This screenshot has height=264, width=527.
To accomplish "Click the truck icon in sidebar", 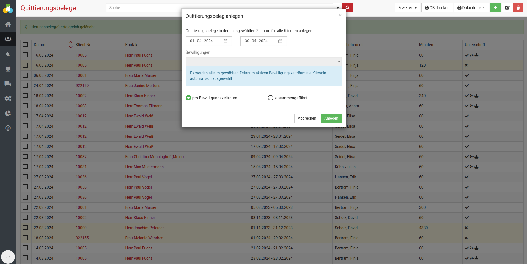I will click(8, 83).
